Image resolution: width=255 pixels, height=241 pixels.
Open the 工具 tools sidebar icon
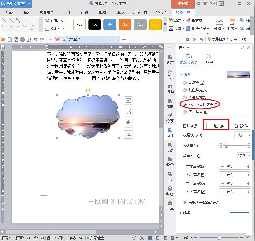click(170, 205)
